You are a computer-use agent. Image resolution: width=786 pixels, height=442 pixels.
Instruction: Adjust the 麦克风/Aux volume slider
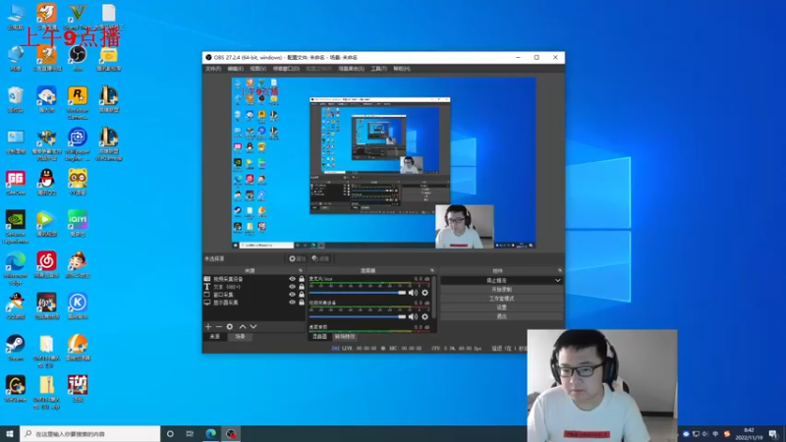358,293
